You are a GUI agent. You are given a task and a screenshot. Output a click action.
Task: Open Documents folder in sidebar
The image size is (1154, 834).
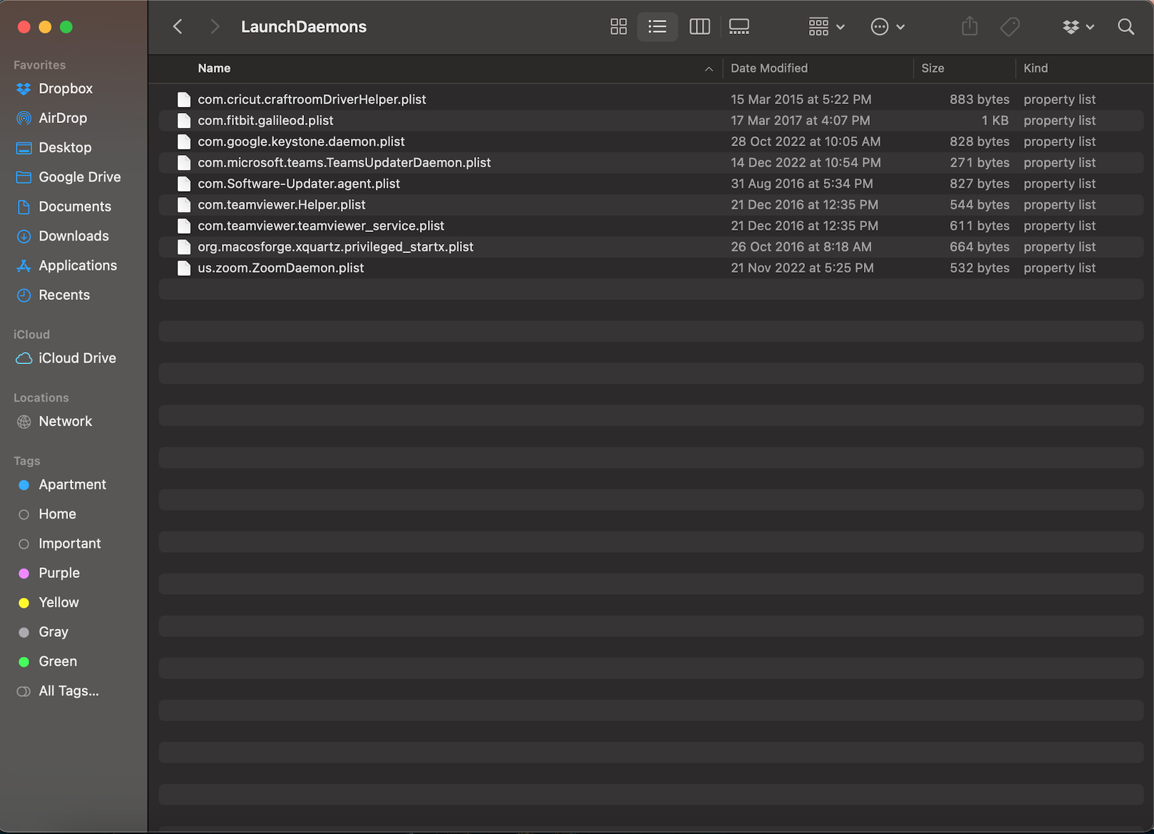point(74,206)
